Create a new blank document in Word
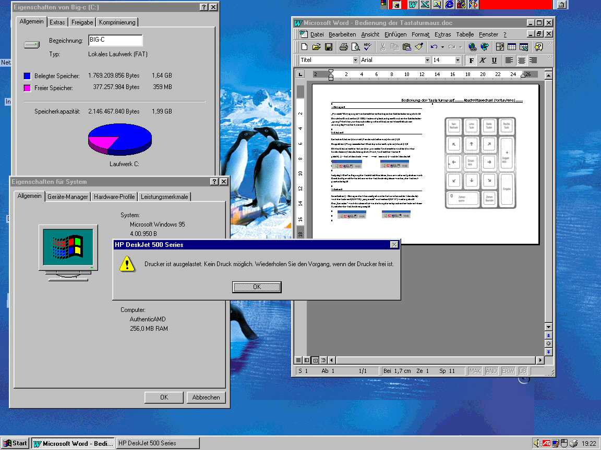Image resolution: width=601 pixels, height=450 pixels. 304,47
